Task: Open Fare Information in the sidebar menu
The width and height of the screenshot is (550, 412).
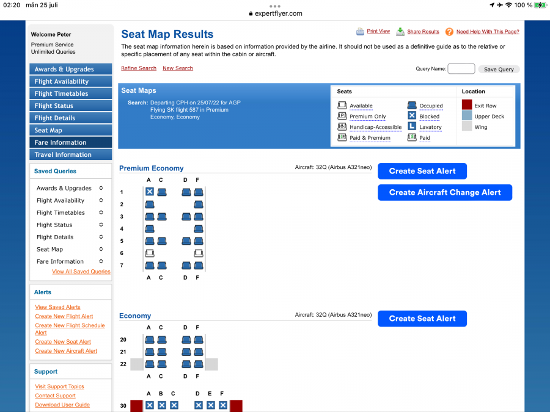Action: (x=70, y=142)
